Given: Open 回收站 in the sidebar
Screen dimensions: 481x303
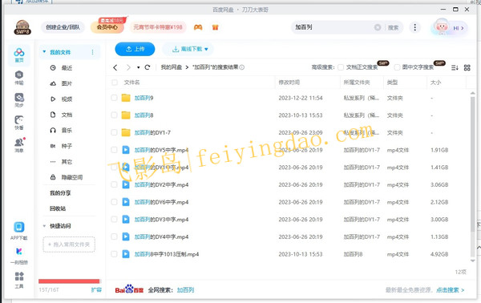Looking at the screenshot, I should pos(58,208).
